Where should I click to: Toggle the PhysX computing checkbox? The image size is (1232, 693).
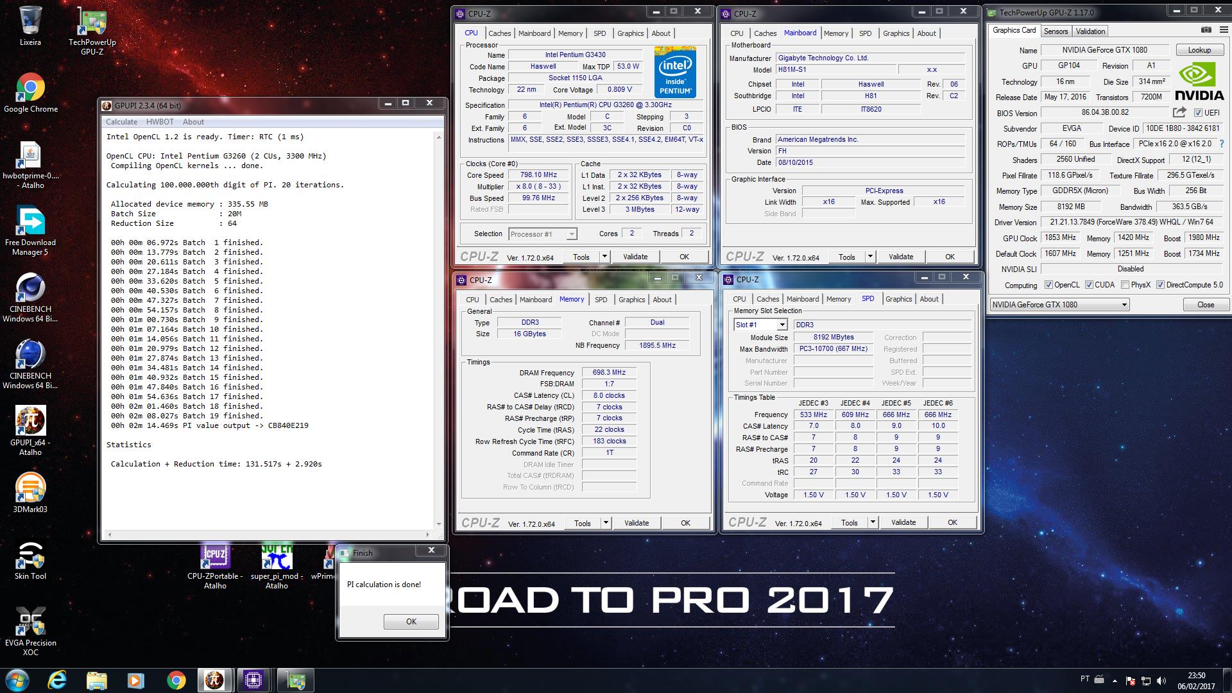pos(1125,285)
